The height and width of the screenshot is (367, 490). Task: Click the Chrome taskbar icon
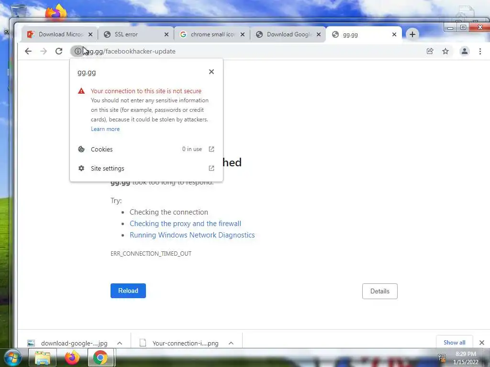tap(100, 357)
